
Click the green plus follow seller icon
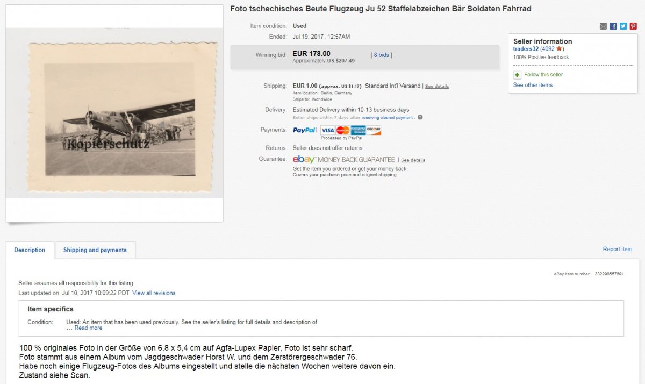[x=517, y=75]
